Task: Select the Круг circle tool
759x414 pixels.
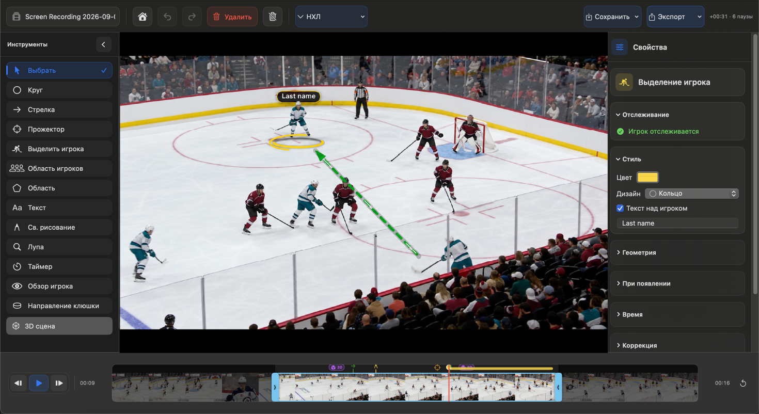Action: pos(59,90)
